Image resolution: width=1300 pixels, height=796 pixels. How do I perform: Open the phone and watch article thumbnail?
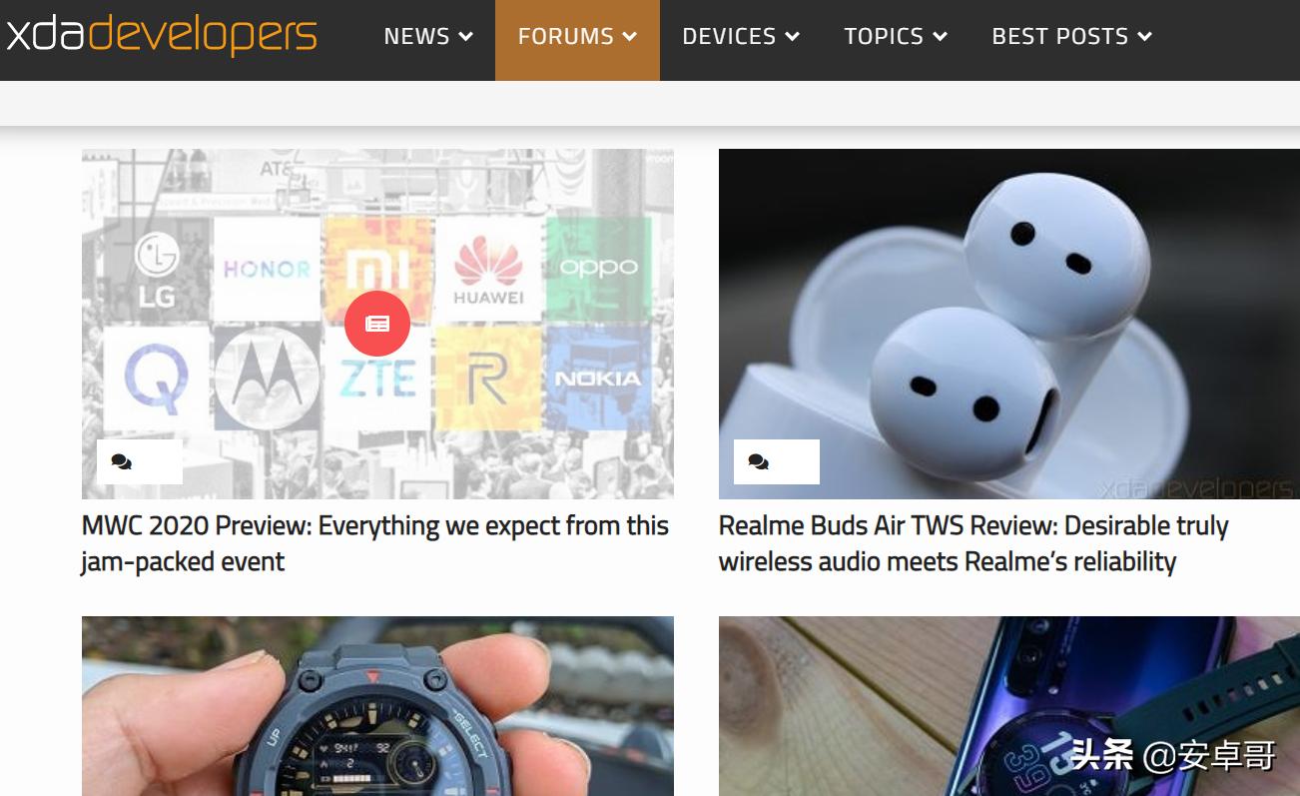[x=1009, y=706]
